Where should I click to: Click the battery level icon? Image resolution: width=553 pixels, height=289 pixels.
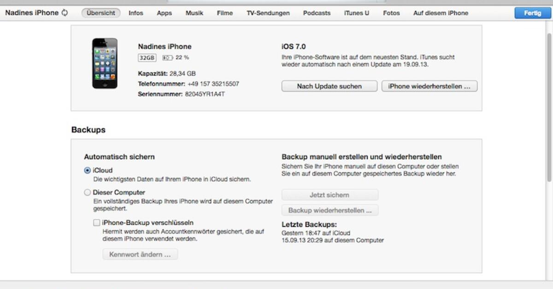168,58
